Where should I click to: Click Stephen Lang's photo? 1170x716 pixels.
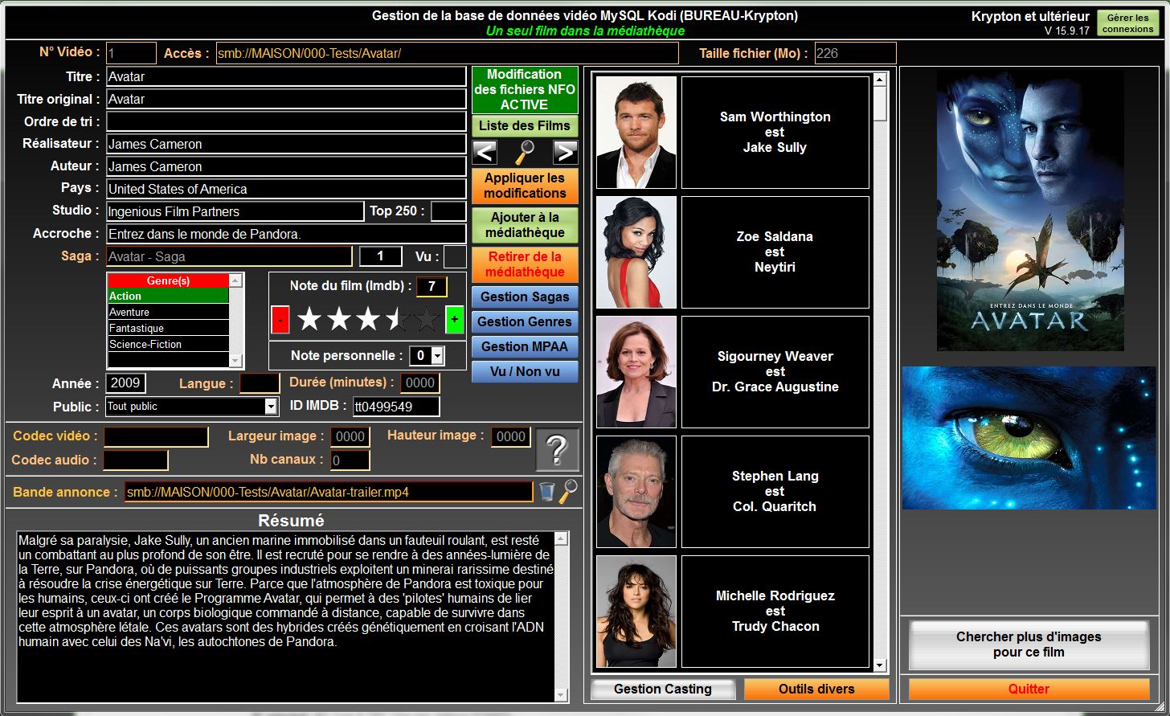[636, 492]
